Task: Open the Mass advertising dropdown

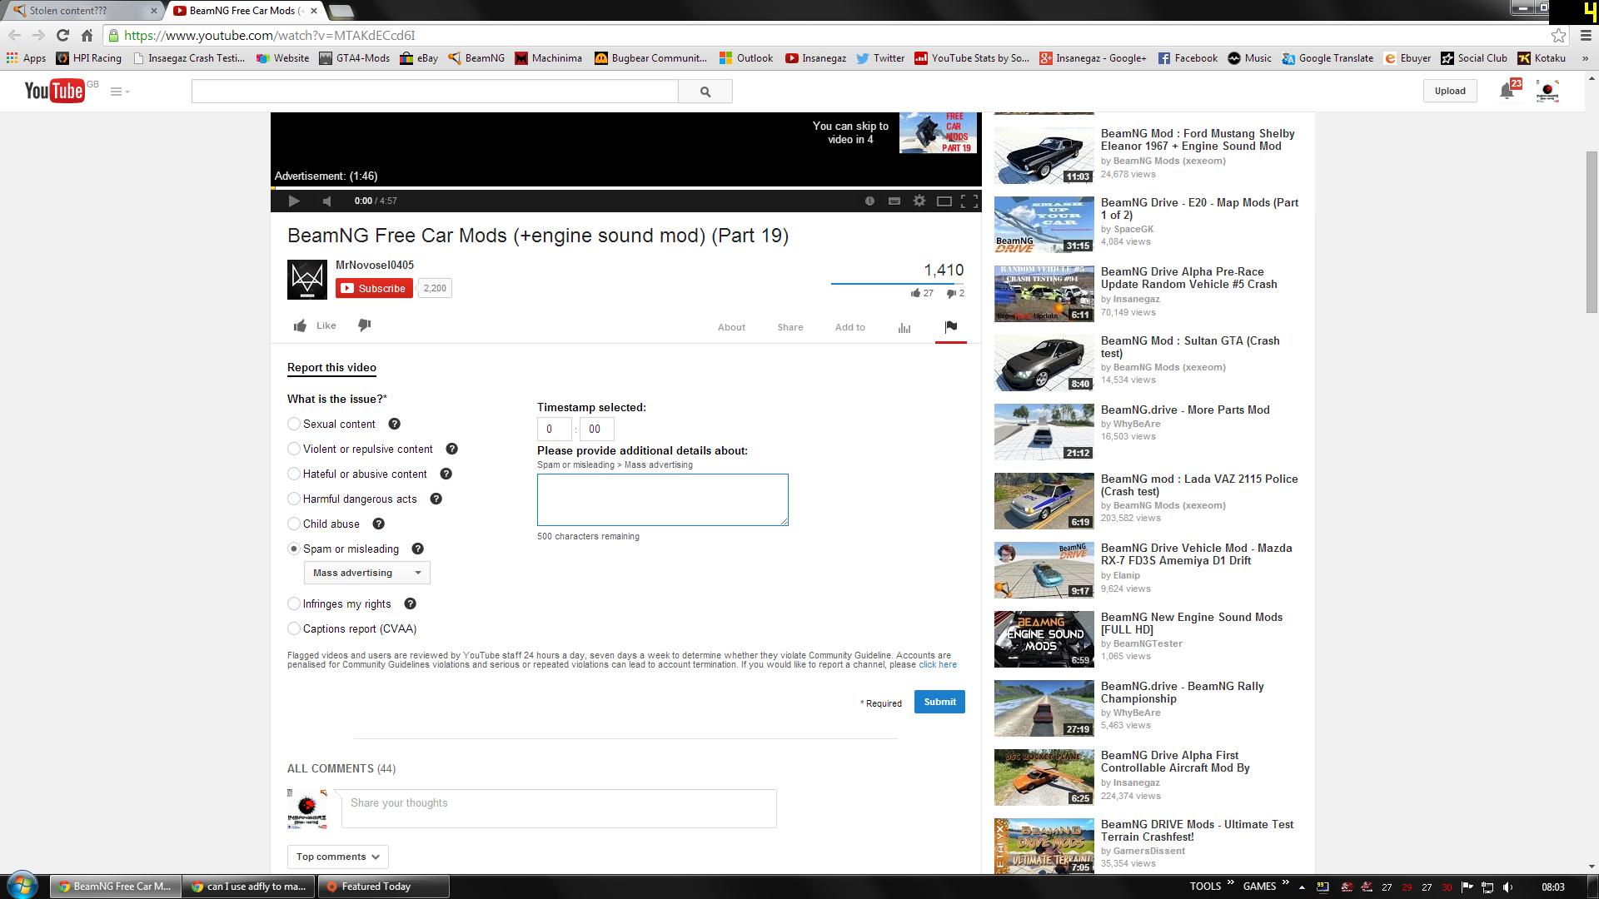Action: (x=366, y=573)
